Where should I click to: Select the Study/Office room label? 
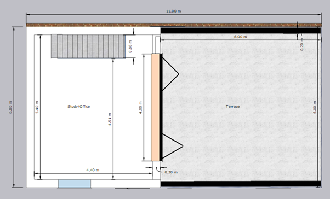[x=78, y=107]
